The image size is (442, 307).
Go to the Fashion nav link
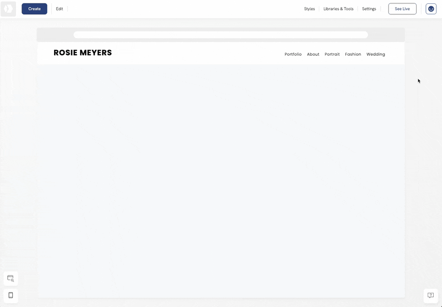point(353,54)
